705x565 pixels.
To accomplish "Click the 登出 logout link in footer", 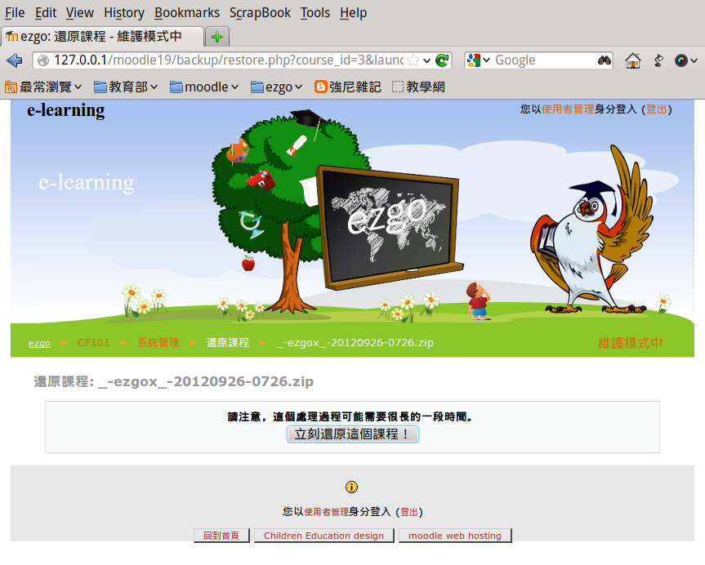I will point(409,511).
